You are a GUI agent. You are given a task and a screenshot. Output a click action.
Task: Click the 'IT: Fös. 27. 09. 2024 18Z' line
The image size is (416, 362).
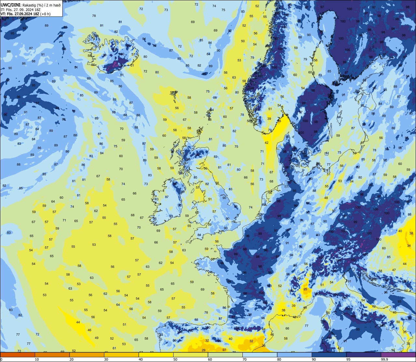tap(21, 10)
